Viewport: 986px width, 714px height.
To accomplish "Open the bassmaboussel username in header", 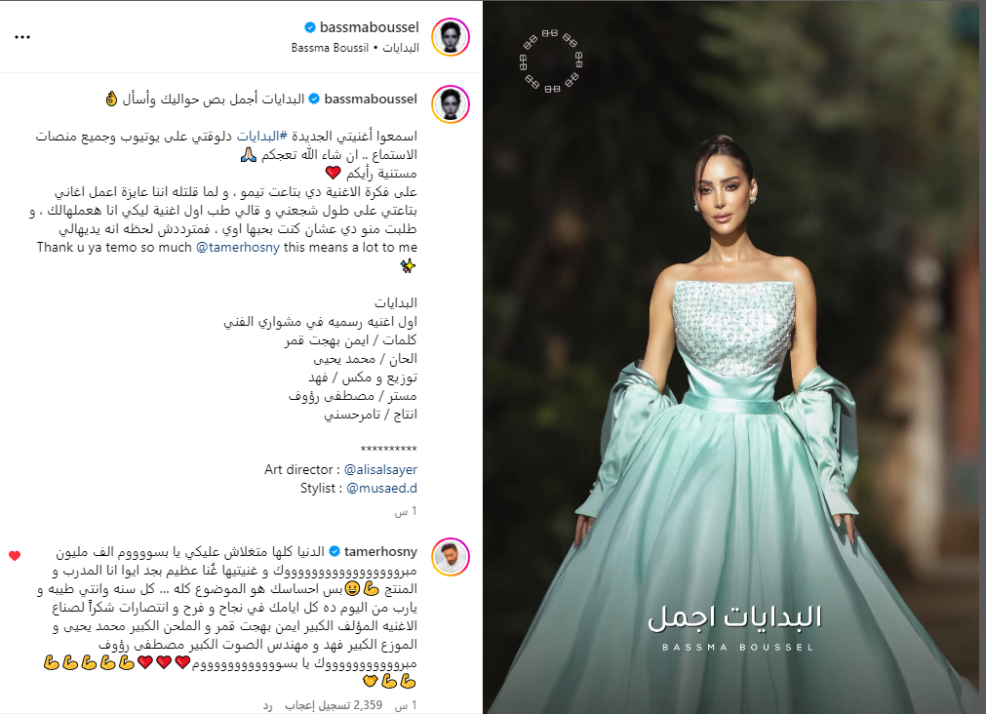I will pyautogui.click(x=369, y=27).
